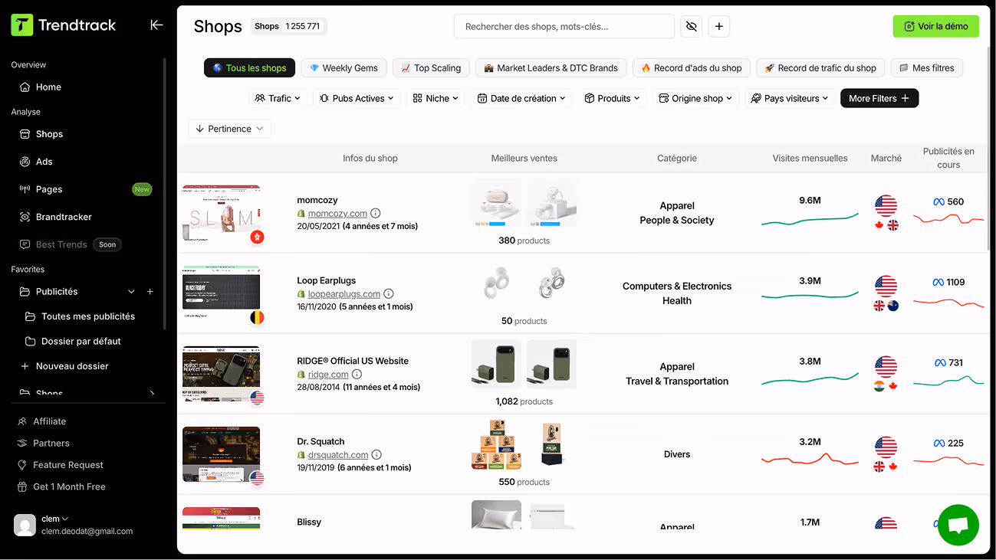The height and width of the screenshot is (560, 996).
Task: Open the drsquatch.com link
Action: coord(338,455)
